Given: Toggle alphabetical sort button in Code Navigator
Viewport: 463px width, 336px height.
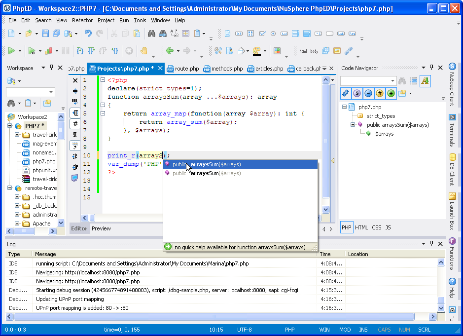Looking at the screenshot, I should (x=425, y=81).
